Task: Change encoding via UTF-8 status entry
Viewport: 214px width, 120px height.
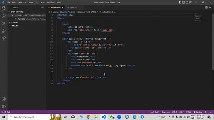Action: (174, 112)
